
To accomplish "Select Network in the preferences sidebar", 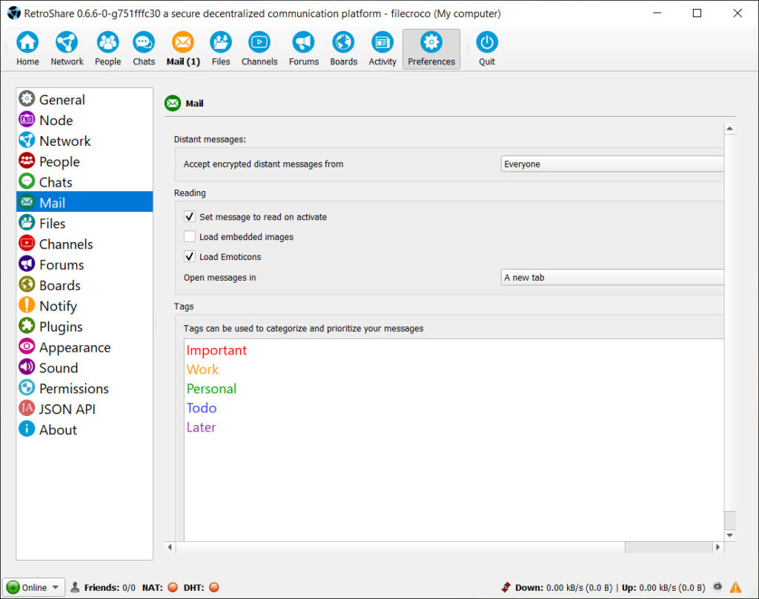I will pos(84,141).
